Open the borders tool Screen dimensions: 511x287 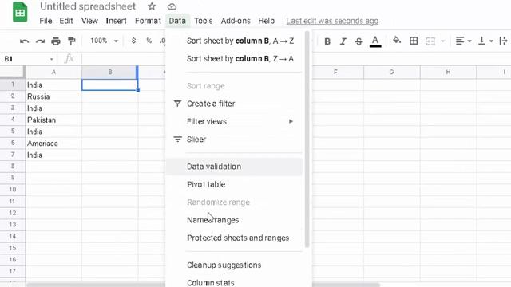[x=414, y=41]
